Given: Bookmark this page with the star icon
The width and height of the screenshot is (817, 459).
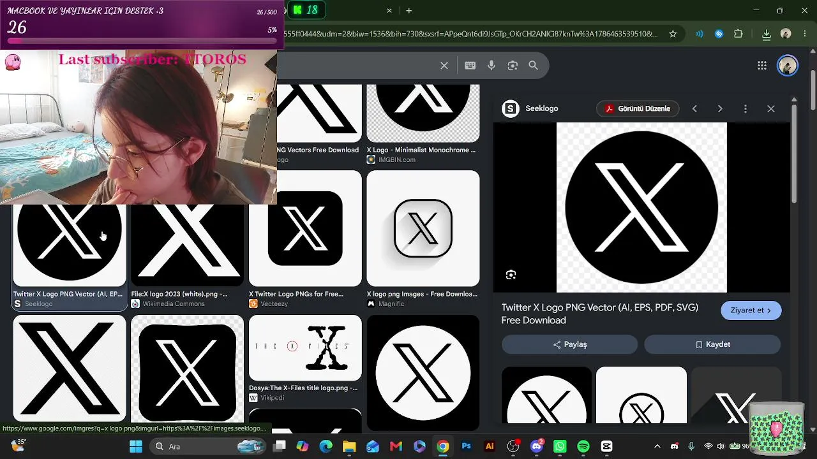Looking at the screenshot, I should 673,34.
